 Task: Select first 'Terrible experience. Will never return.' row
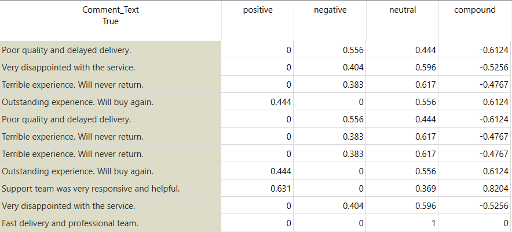point(72,85)
